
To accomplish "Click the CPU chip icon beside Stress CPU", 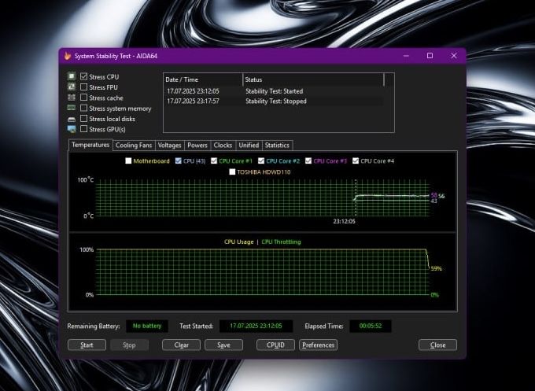I will point(72,76).
